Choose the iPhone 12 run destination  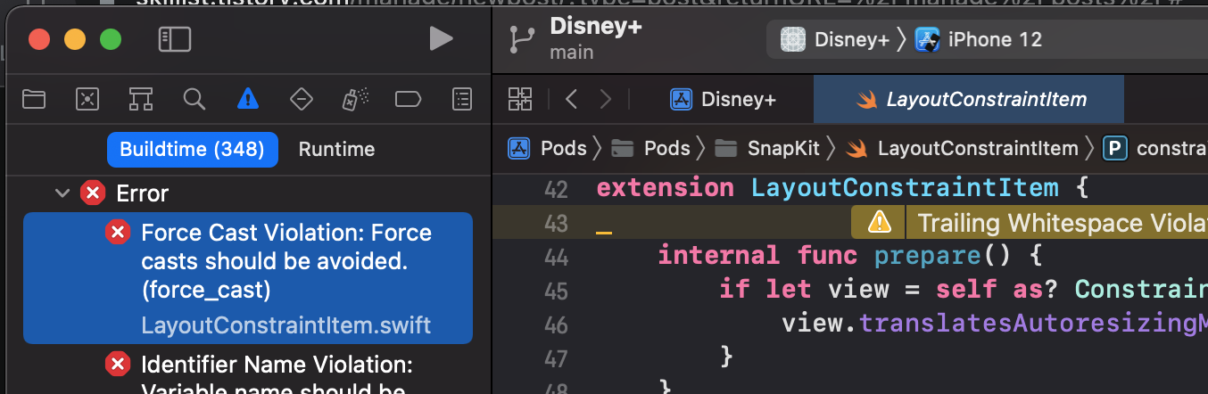980,40
